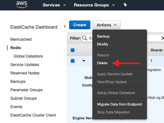Choose View/Stop Update menu entry
The height and width of the screenshot is (123, 164).
(x=112, y=82)
